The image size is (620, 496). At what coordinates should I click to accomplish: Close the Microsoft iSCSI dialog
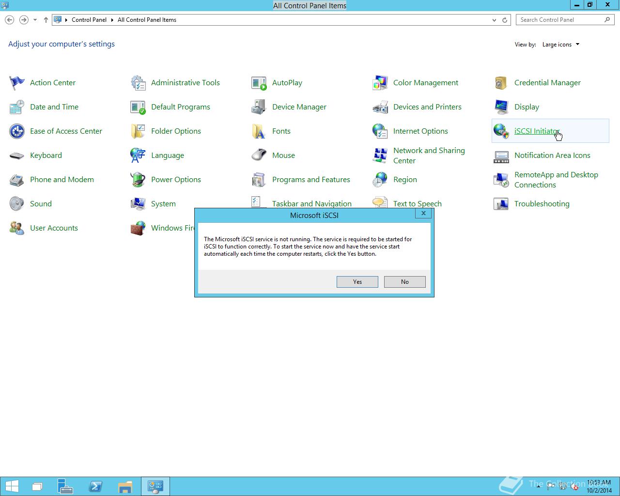click(423, 213)
